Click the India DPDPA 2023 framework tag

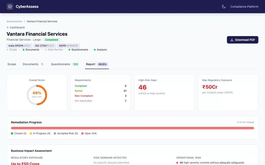(x=19, y=46)
